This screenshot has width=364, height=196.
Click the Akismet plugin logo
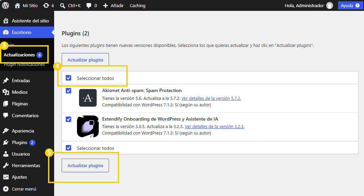(x=88, y=98)
